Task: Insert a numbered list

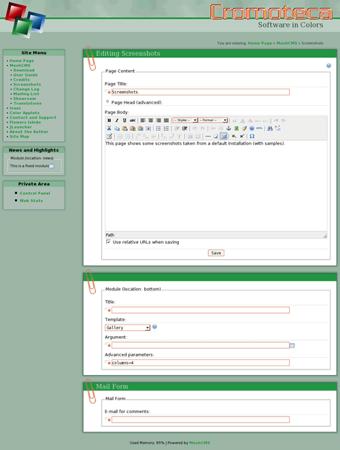Action: (166, 128)
